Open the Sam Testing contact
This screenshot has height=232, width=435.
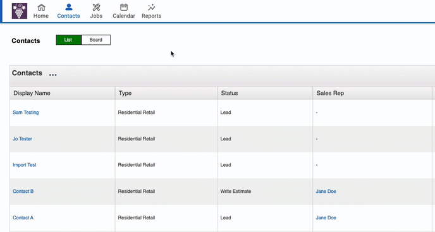tap(26, 113)
